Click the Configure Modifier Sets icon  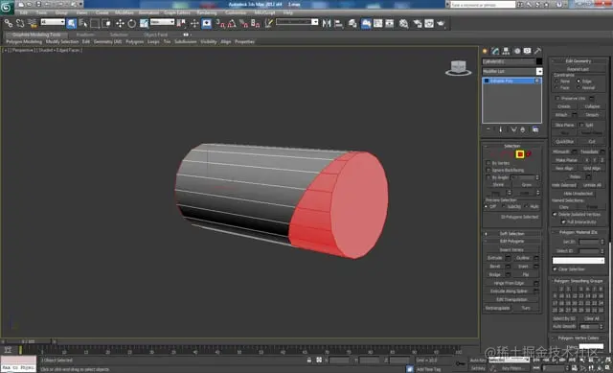tap(535, 129)
